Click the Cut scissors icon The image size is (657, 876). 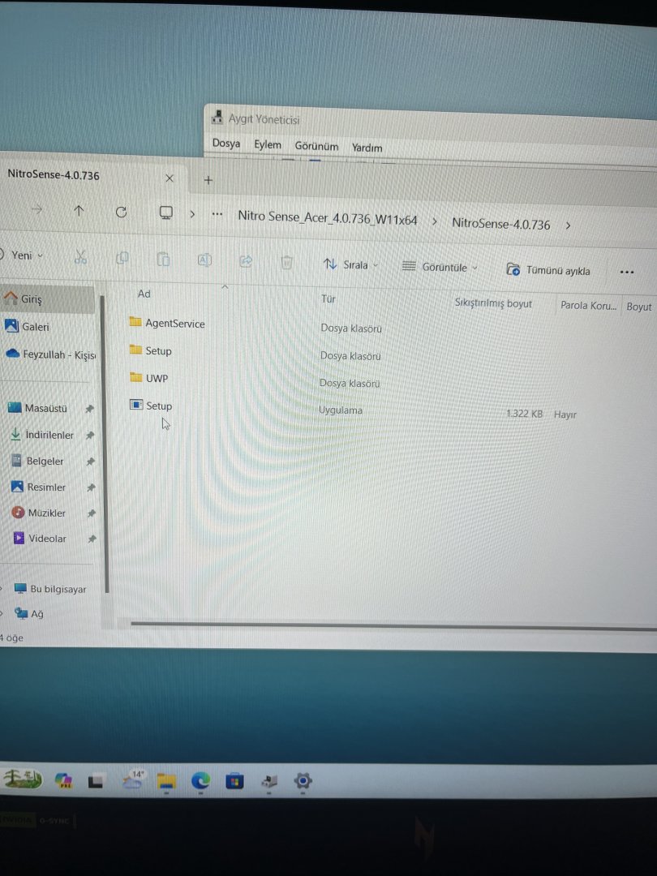click(x=80, y=257)
